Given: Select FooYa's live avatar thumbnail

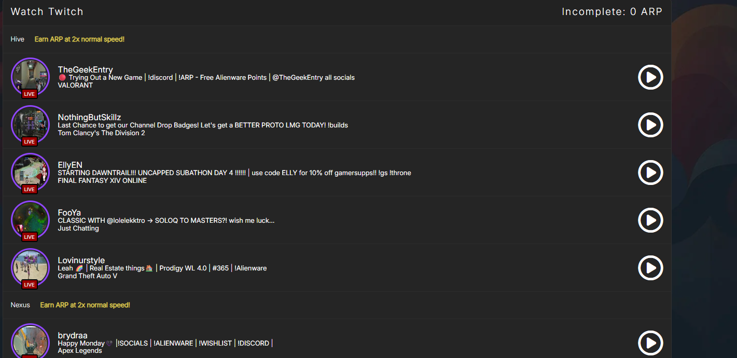Looking at the screenshot, I should [x=30, y=220].
